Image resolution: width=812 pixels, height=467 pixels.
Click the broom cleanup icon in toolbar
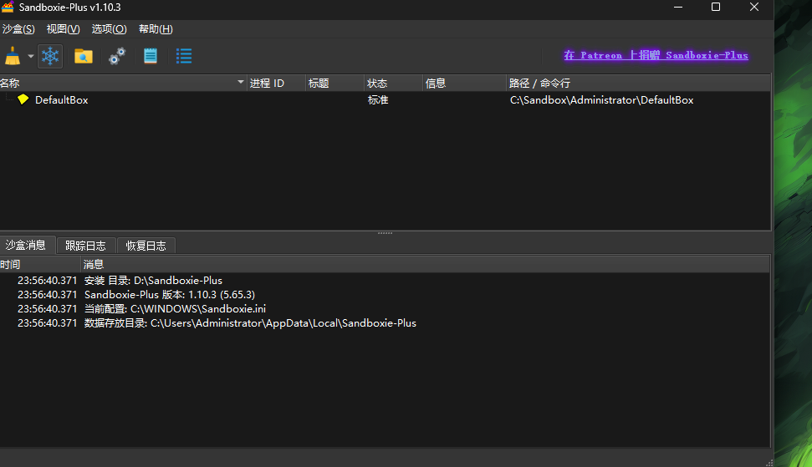pyautogui.click(x=13, y=56)
